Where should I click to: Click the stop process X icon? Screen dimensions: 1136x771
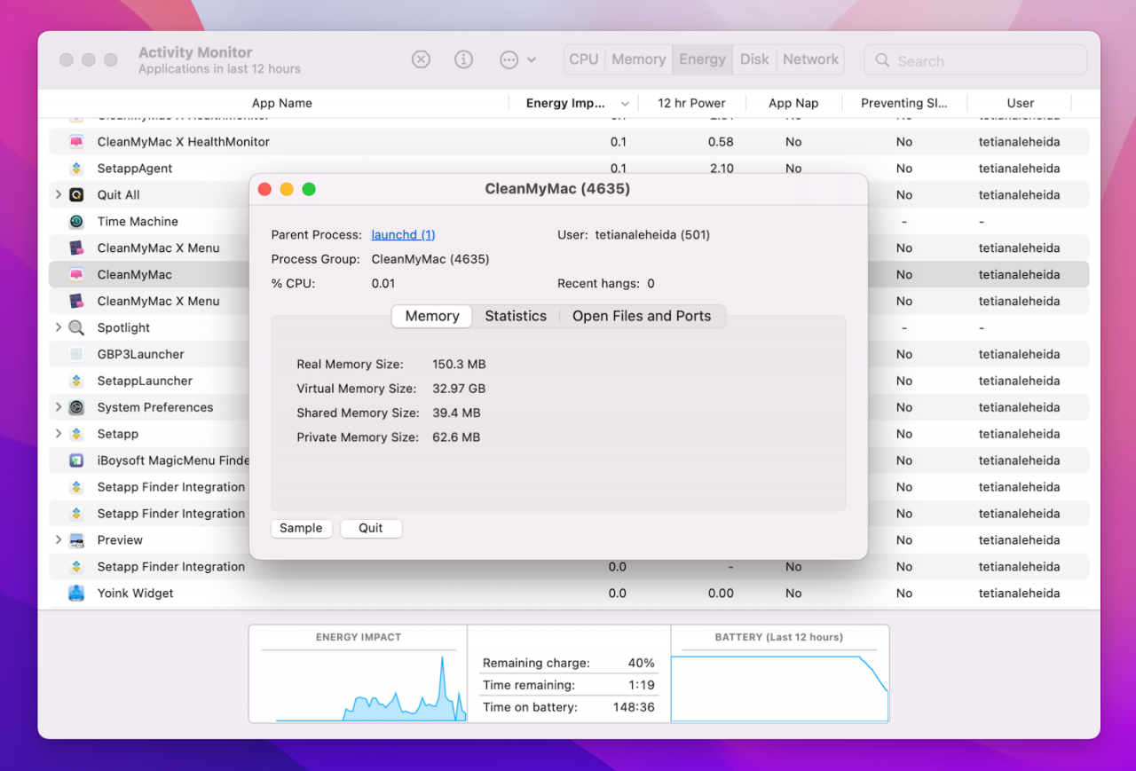click(421, 59)
